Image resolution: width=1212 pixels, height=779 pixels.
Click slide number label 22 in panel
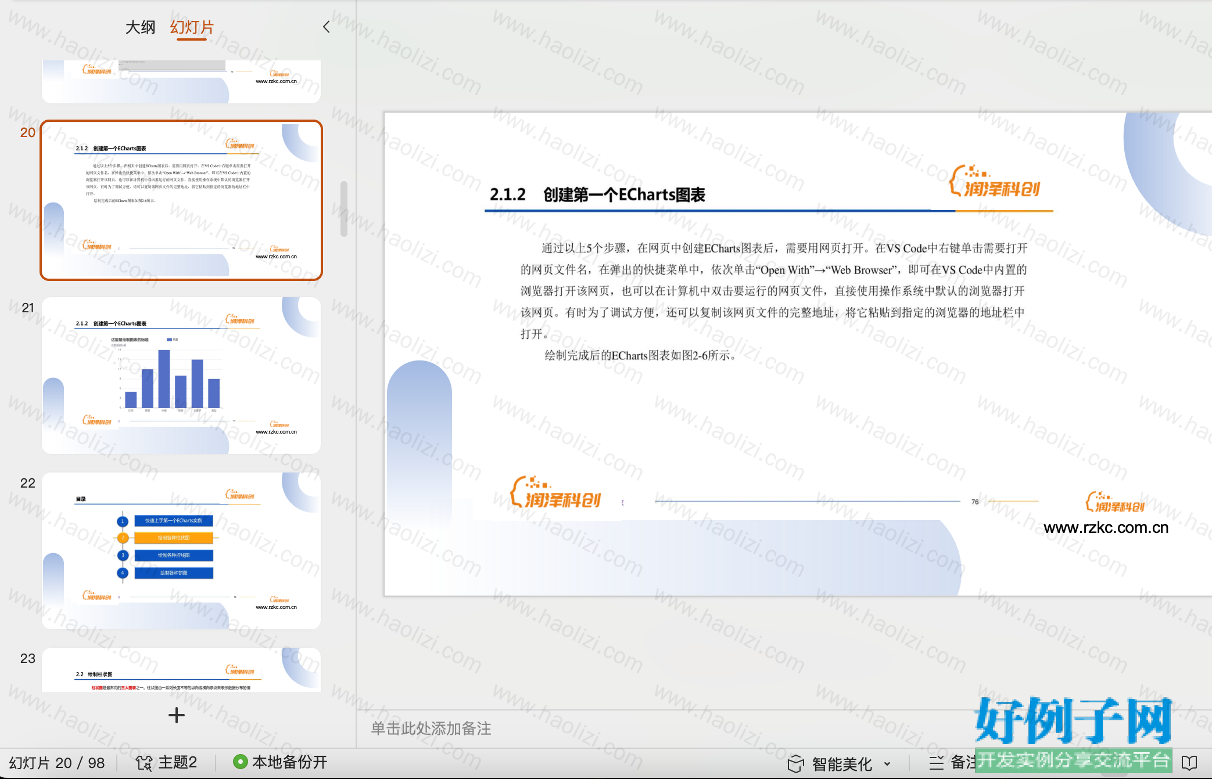coord(28,483)
